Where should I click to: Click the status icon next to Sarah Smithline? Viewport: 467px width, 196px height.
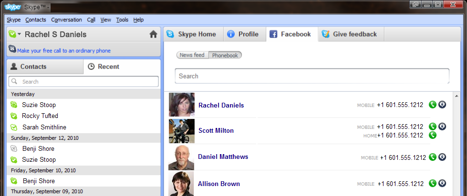tap(13, 127)
